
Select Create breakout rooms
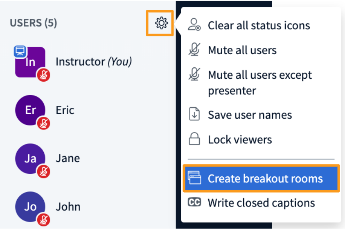tap(261, 178)
